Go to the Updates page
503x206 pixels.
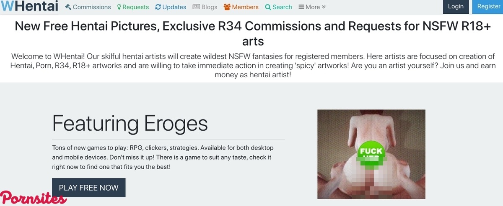tap(174, 7)
